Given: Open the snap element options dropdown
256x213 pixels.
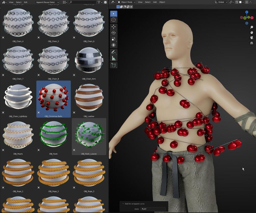Looking at the screenshot, I should click(241, 2).
